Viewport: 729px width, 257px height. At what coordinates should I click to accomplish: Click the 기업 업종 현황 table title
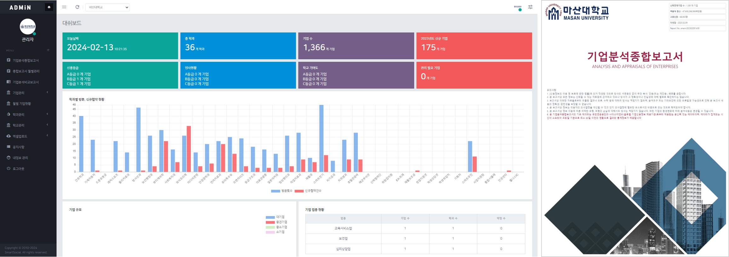(314, 210)
